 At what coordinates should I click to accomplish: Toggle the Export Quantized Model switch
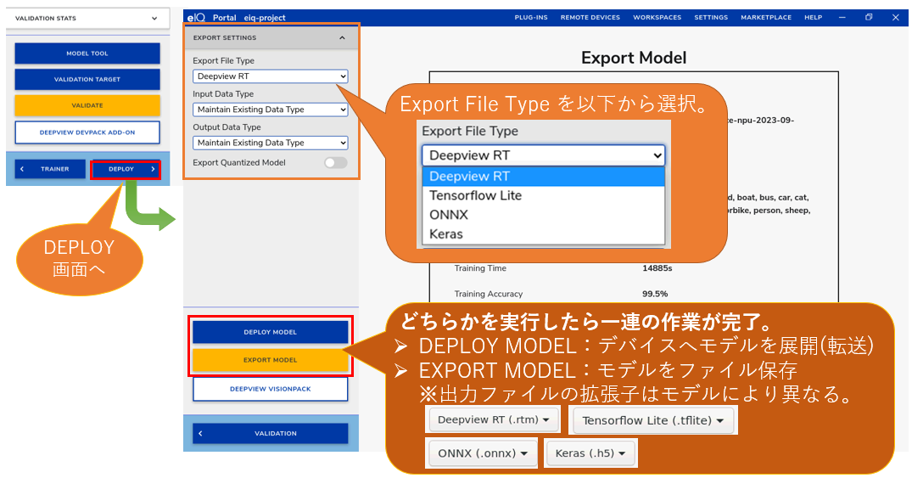pos(335,162)
